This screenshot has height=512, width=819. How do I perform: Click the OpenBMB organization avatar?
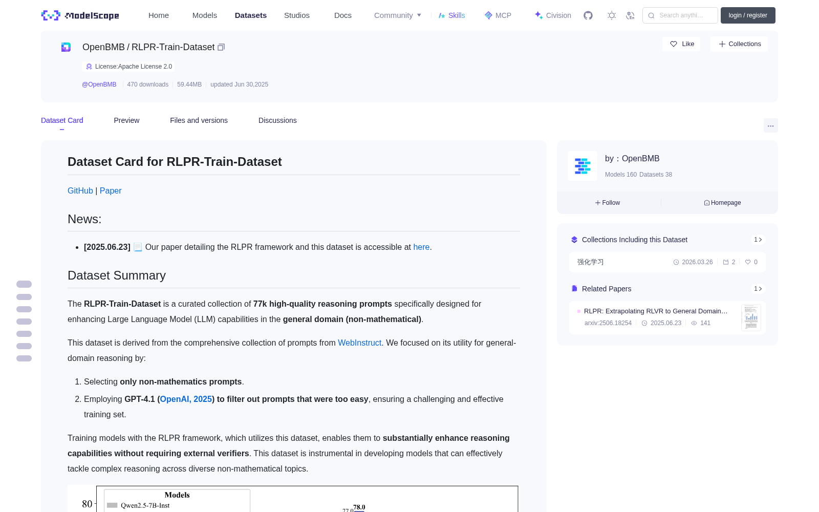tap(583, 166)
